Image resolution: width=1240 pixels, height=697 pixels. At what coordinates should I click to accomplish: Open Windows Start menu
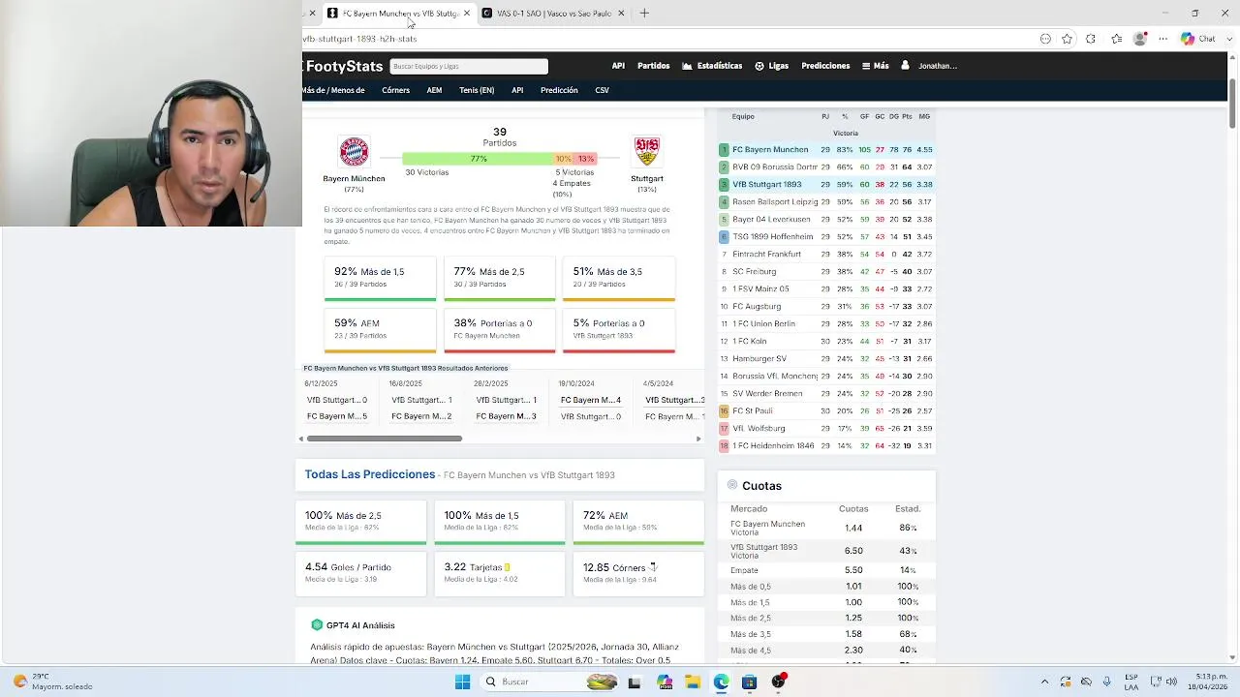462,682
